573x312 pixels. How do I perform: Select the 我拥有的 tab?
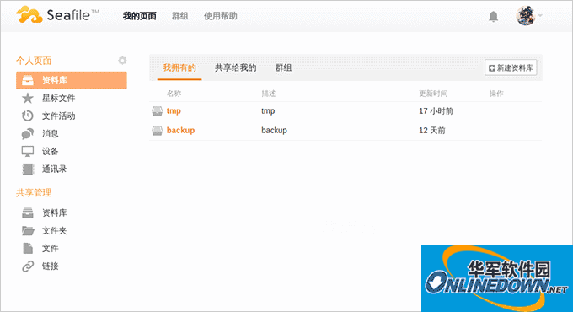[x=179, y=67]
